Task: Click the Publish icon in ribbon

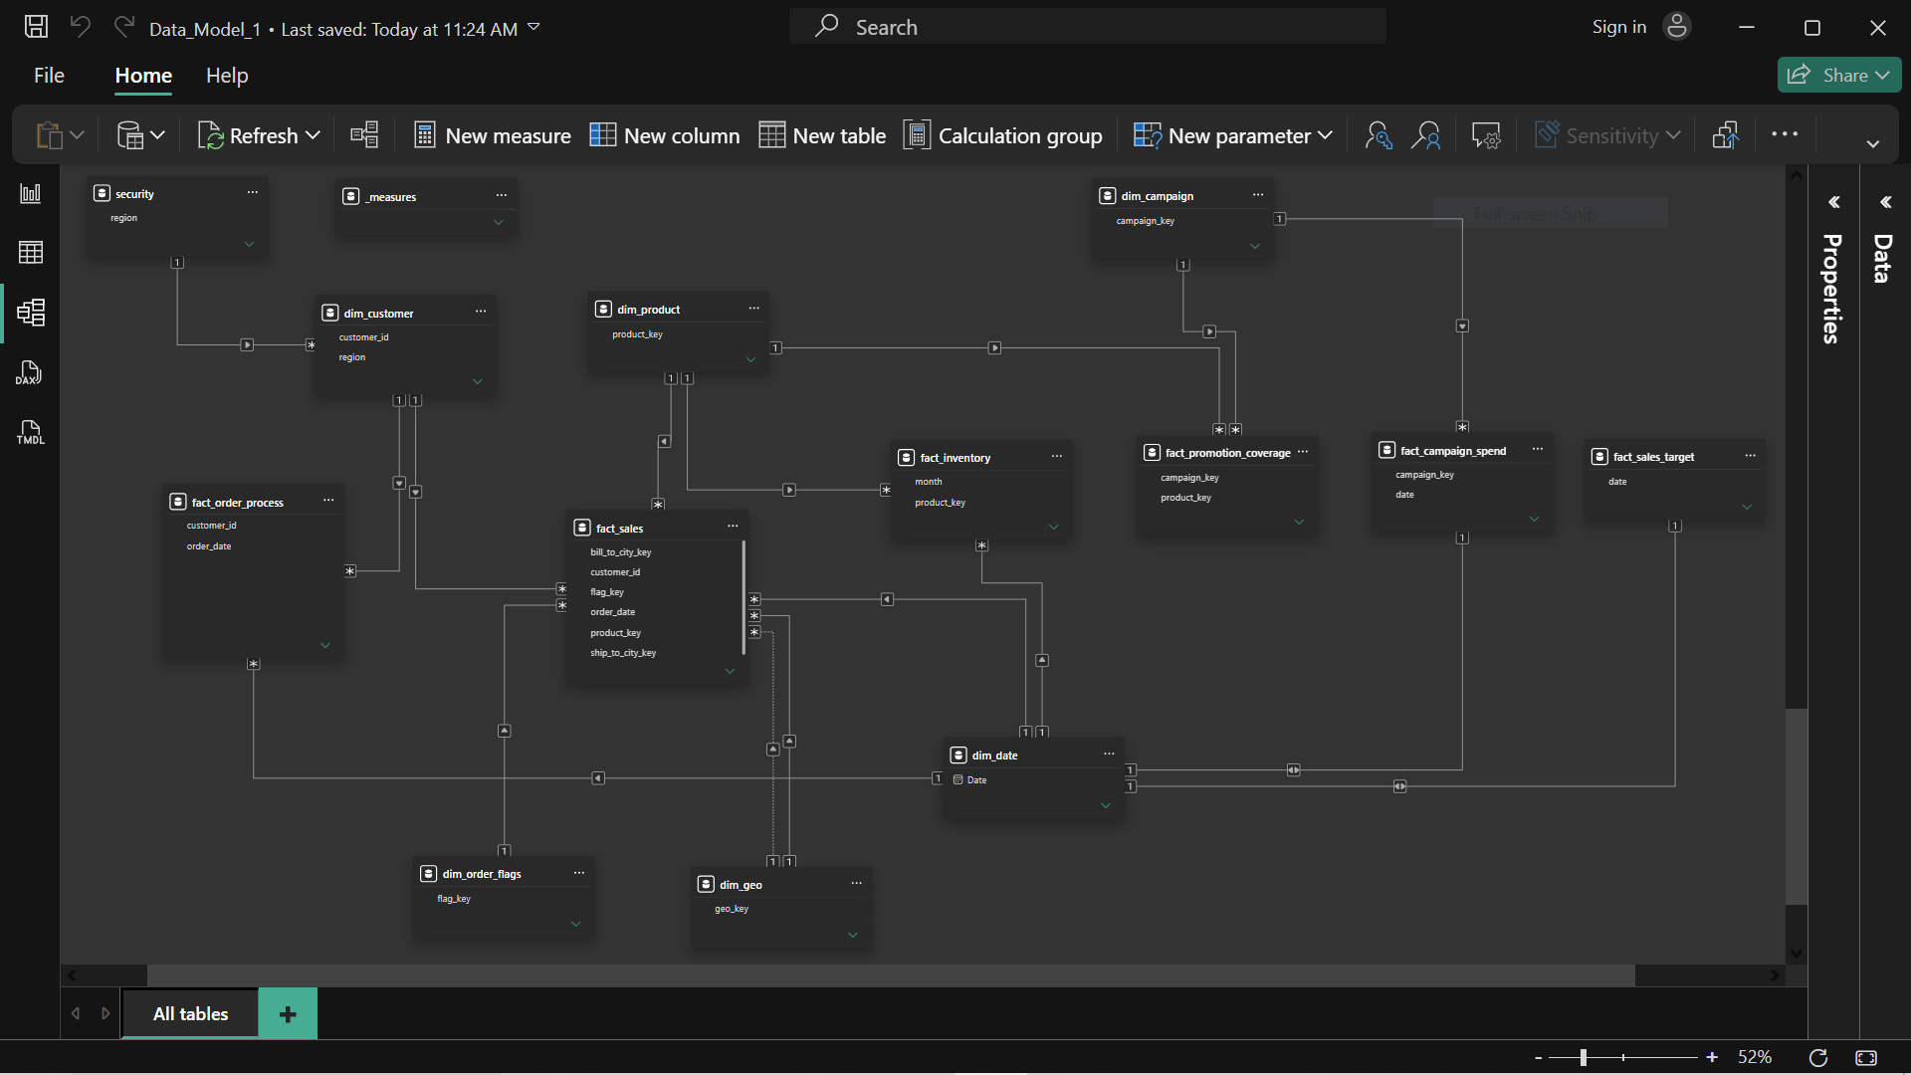Action: 1726,135
